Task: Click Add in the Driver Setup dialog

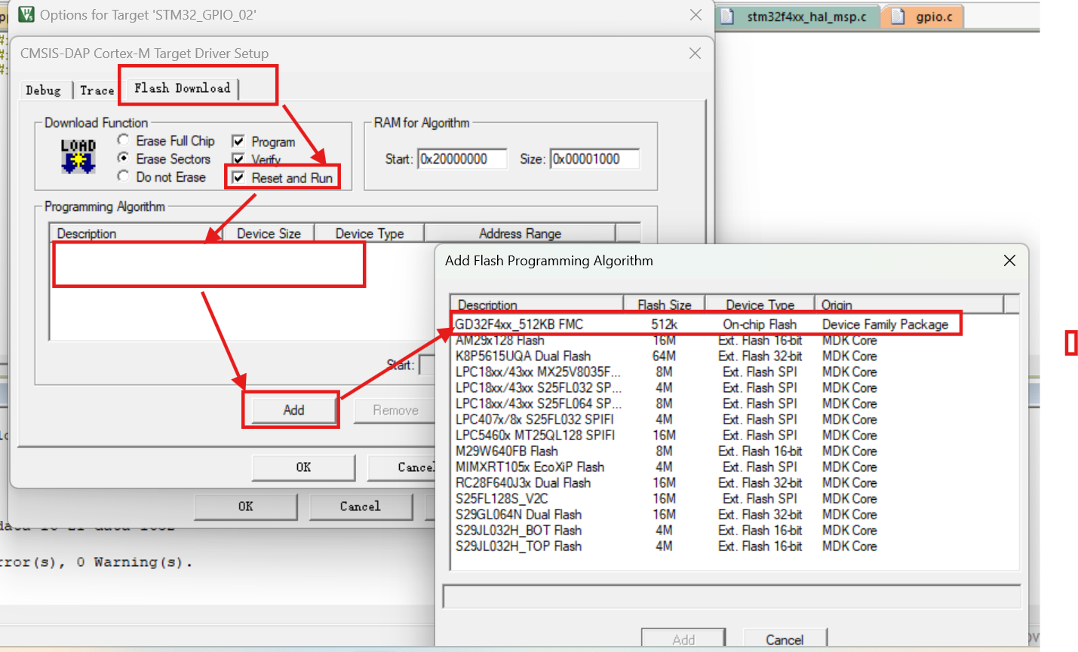Action: pyautogui.click(x=293, y=410)
